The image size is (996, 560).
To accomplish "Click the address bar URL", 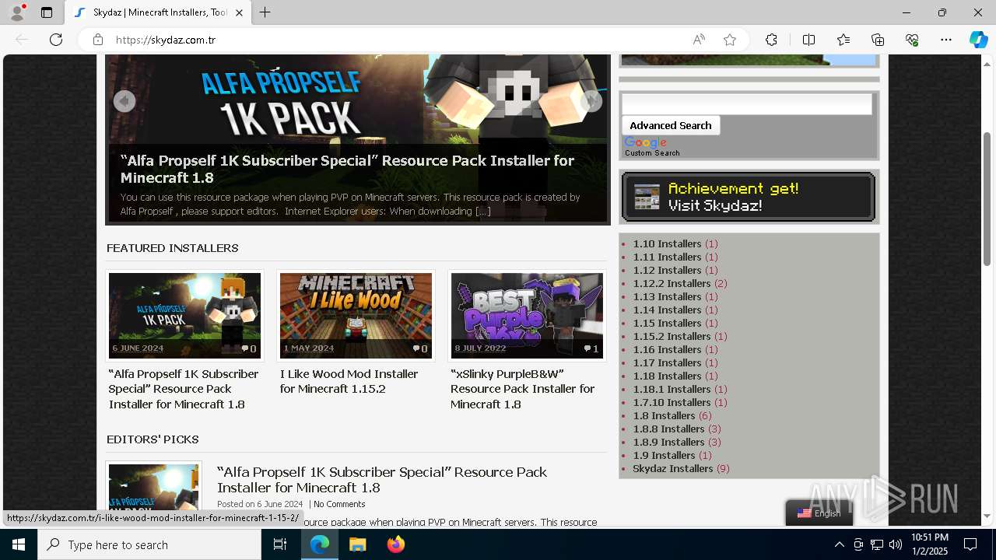I will [x=166, y=40].
